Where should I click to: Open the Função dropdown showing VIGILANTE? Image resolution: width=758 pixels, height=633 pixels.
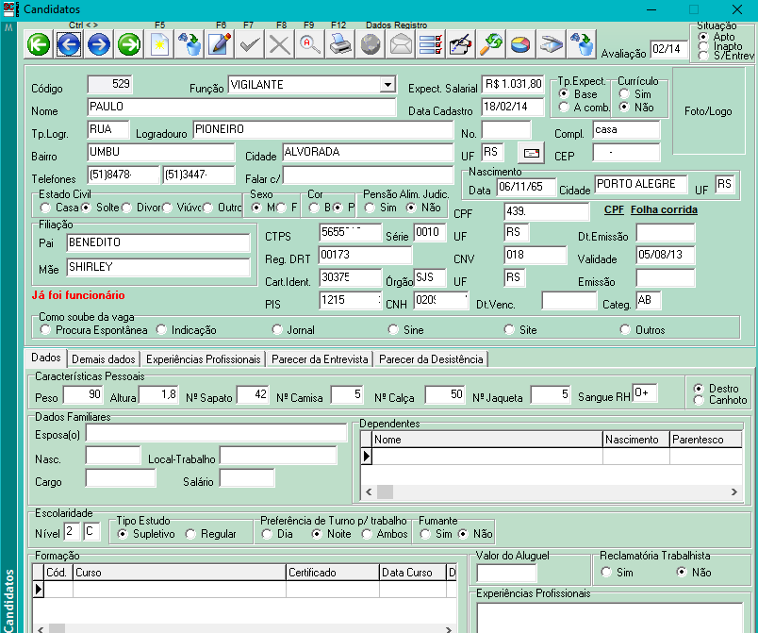pos(387,85)
